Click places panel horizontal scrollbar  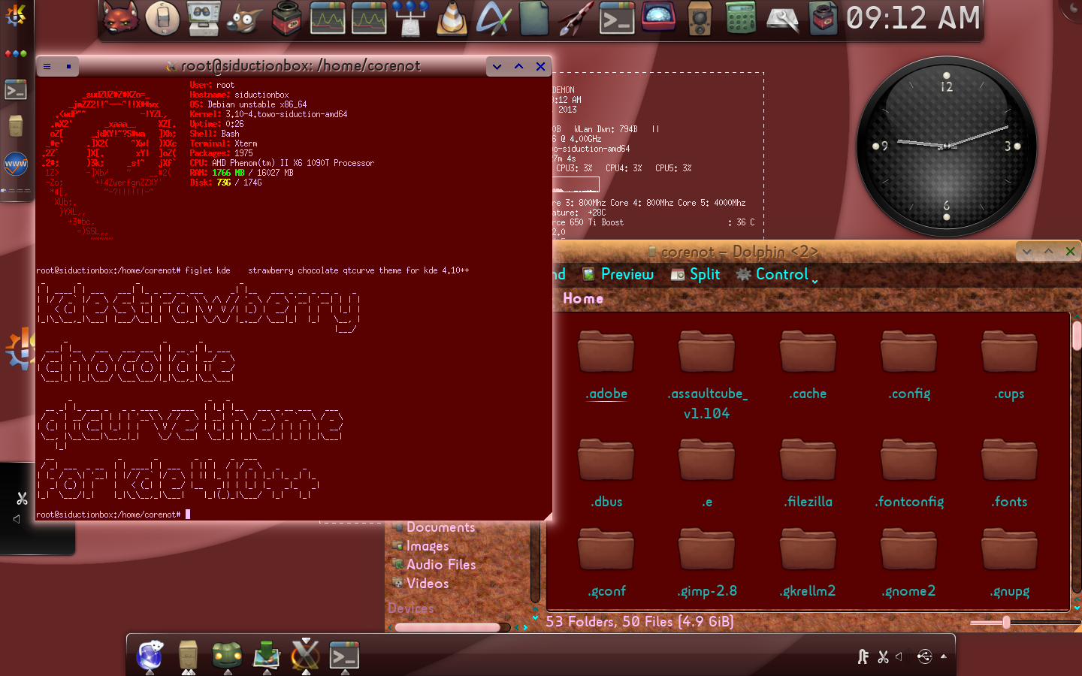click(x=448, y=627)
